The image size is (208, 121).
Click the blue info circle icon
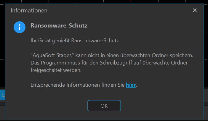tap(20, 27)
